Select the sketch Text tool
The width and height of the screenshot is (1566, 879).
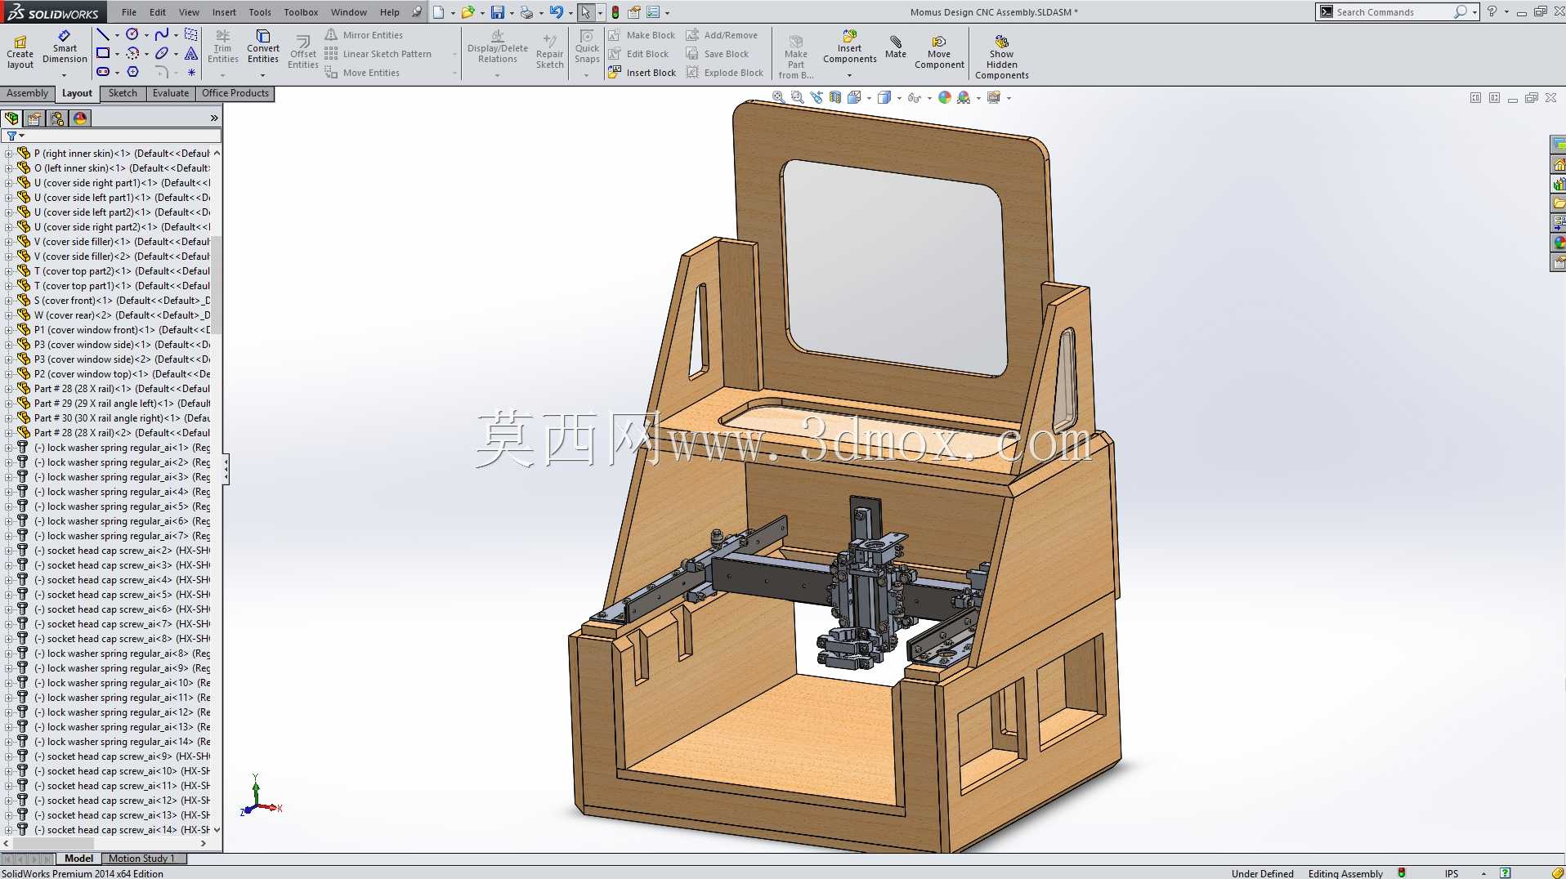tap(191, 53)
